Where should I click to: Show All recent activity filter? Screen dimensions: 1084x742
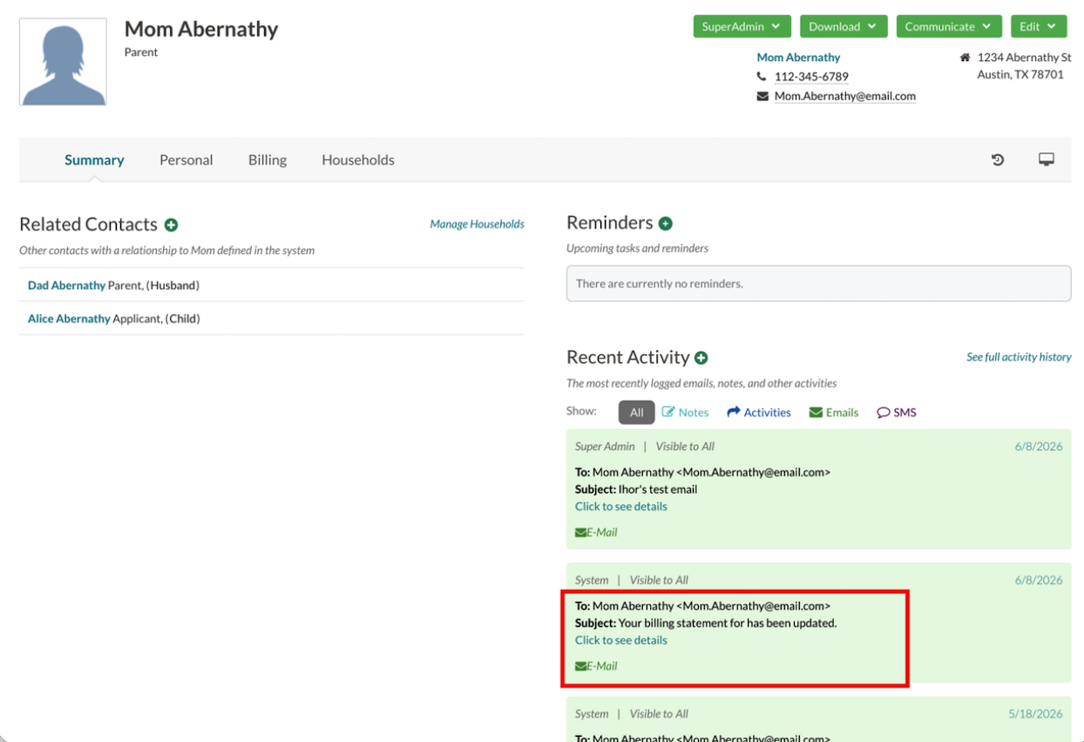[x=636, y=413]
